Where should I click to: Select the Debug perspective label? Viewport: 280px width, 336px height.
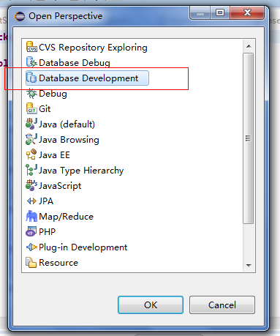click(53, 94)
